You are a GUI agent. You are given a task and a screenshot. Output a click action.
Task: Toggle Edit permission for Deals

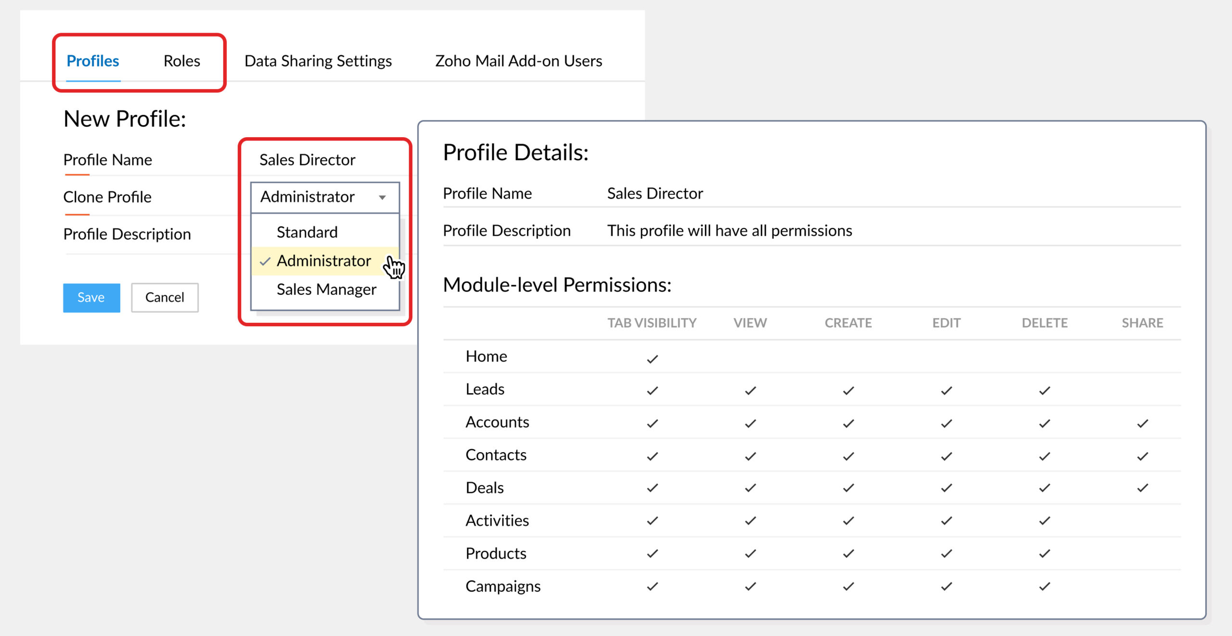[x=946, y=487]
